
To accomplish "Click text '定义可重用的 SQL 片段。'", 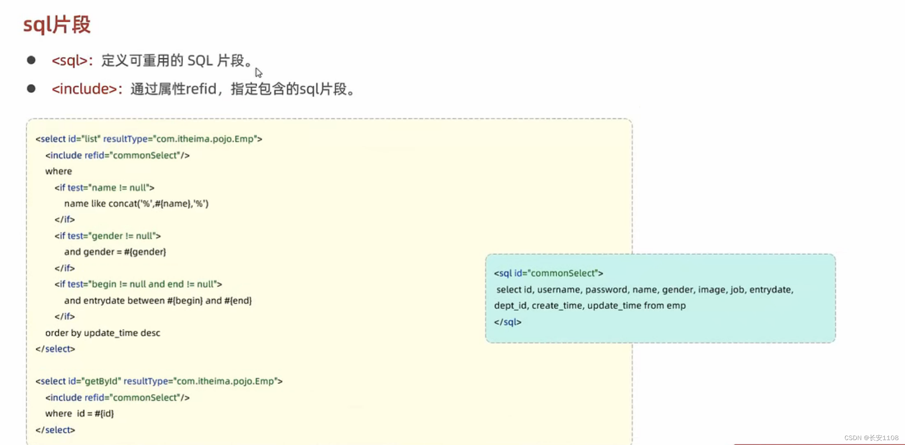I will click(177, 61).
